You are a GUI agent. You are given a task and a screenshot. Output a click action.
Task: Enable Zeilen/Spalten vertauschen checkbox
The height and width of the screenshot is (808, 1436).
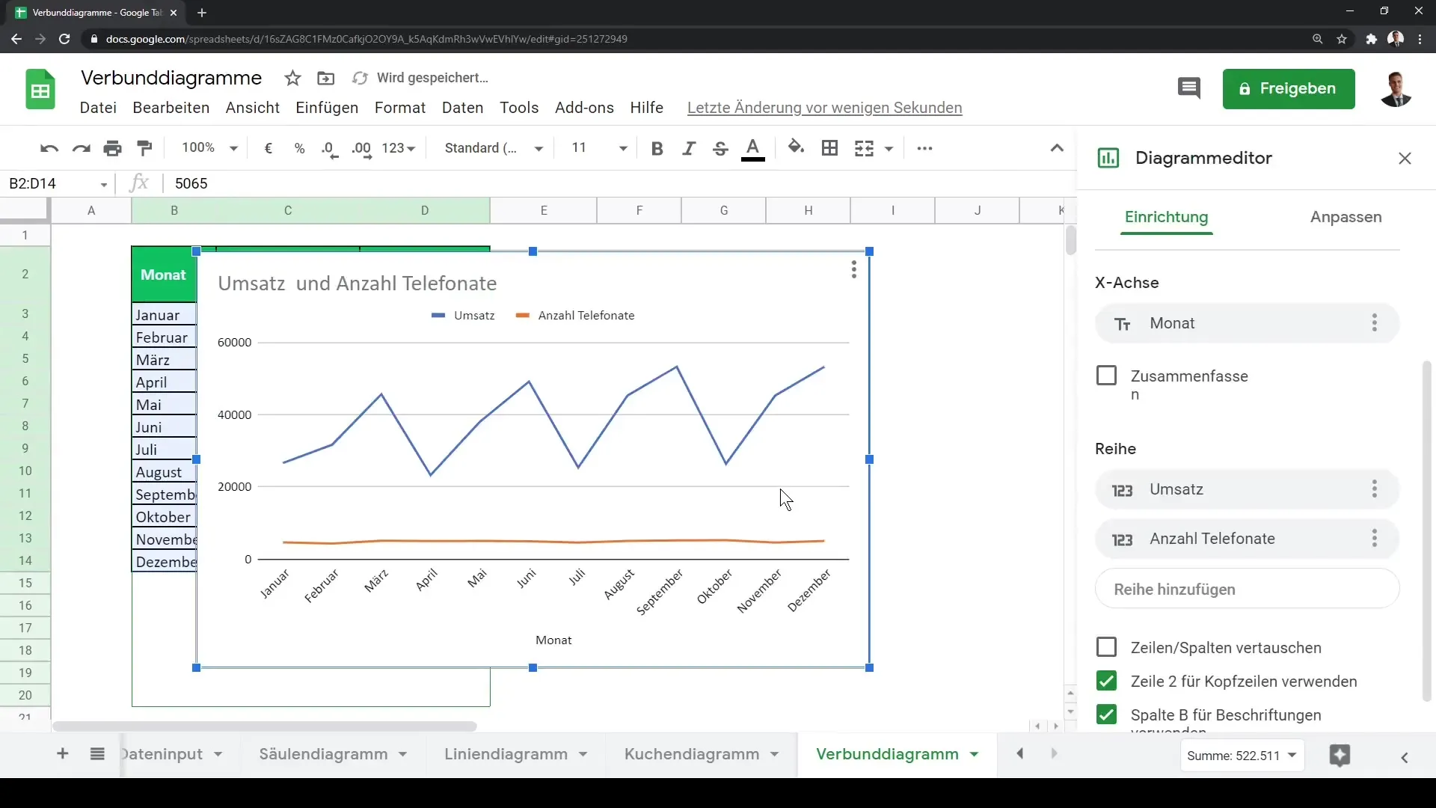1106,647
